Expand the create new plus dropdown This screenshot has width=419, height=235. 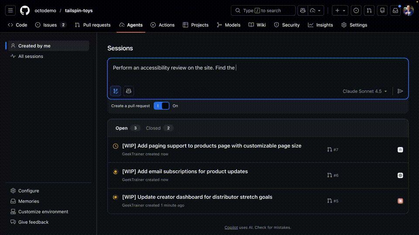(340, 10)
